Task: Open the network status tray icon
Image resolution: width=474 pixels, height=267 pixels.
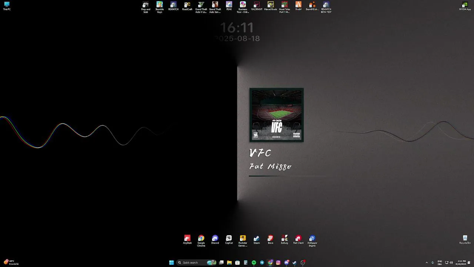Action: point(447,263)
